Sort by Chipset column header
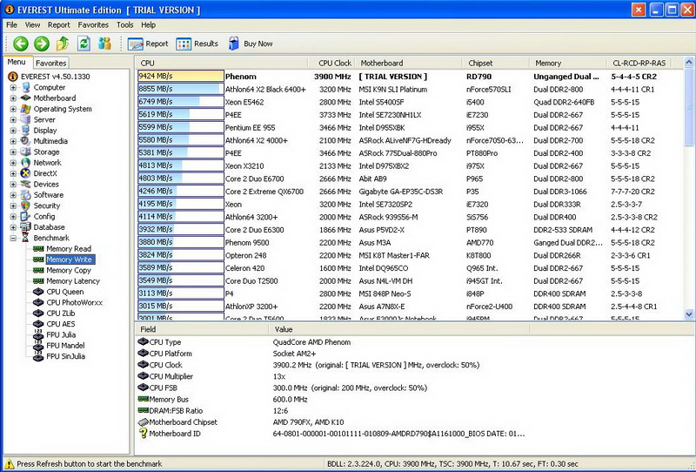696x472 pixels. [x=495, y=63]
